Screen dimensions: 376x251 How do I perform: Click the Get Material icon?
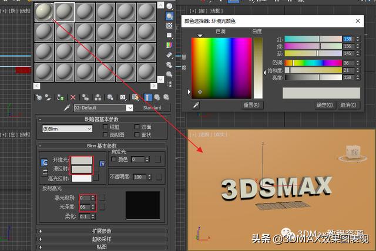pos(39,97)
